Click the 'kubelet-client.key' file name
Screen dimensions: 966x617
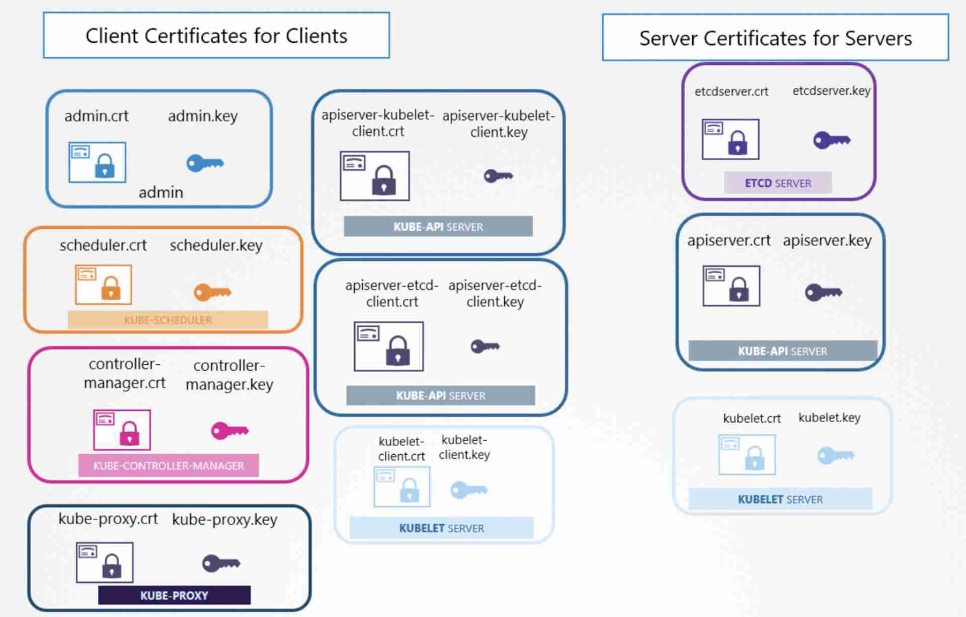[464, 447]
